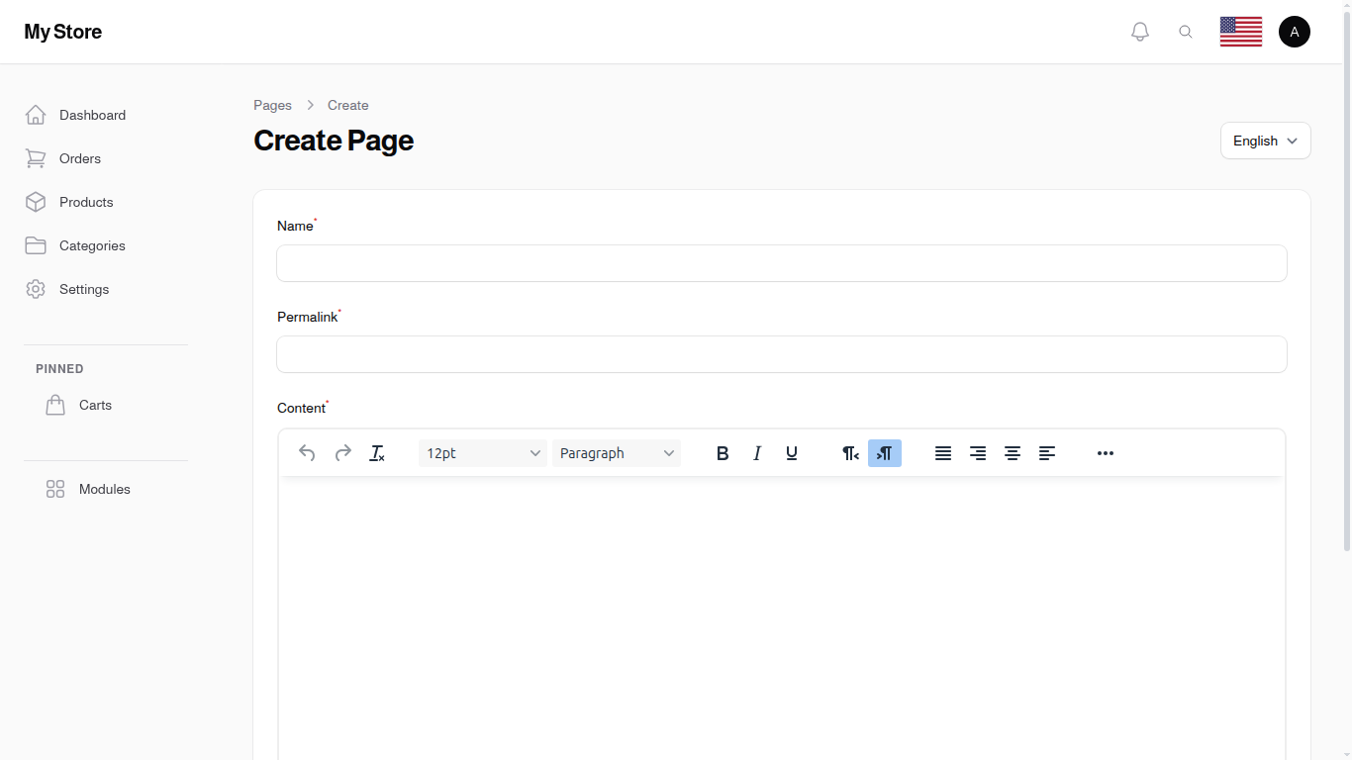Apply underline formatting
The height and width of the screenshot is (760, 1352).
791,452
